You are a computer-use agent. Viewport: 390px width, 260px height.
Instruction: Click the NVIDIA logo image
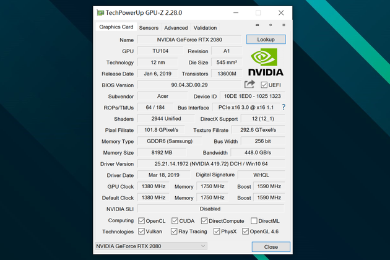266,62
